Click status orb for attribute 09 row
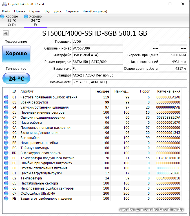This screenshot has height=216, width=190. (x=6, y=122)
